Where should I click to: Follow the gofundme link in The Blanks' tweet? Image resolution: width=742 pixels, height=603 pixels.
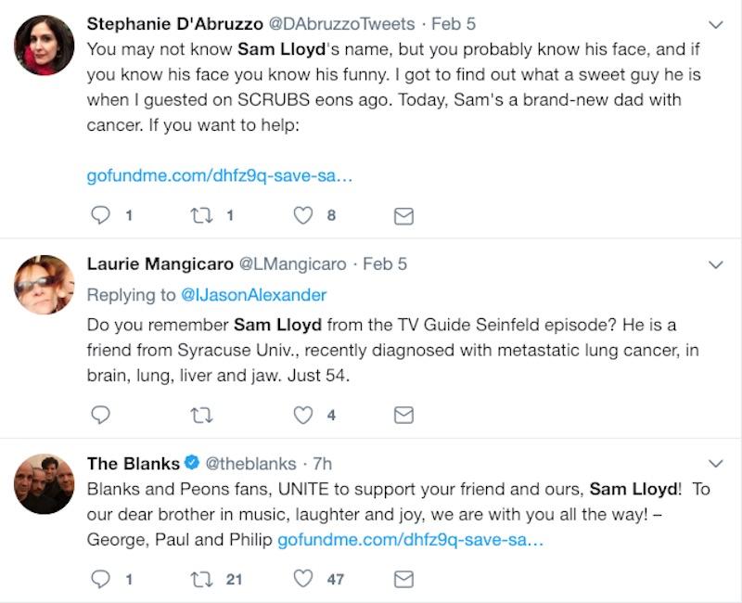click(410, 539)
